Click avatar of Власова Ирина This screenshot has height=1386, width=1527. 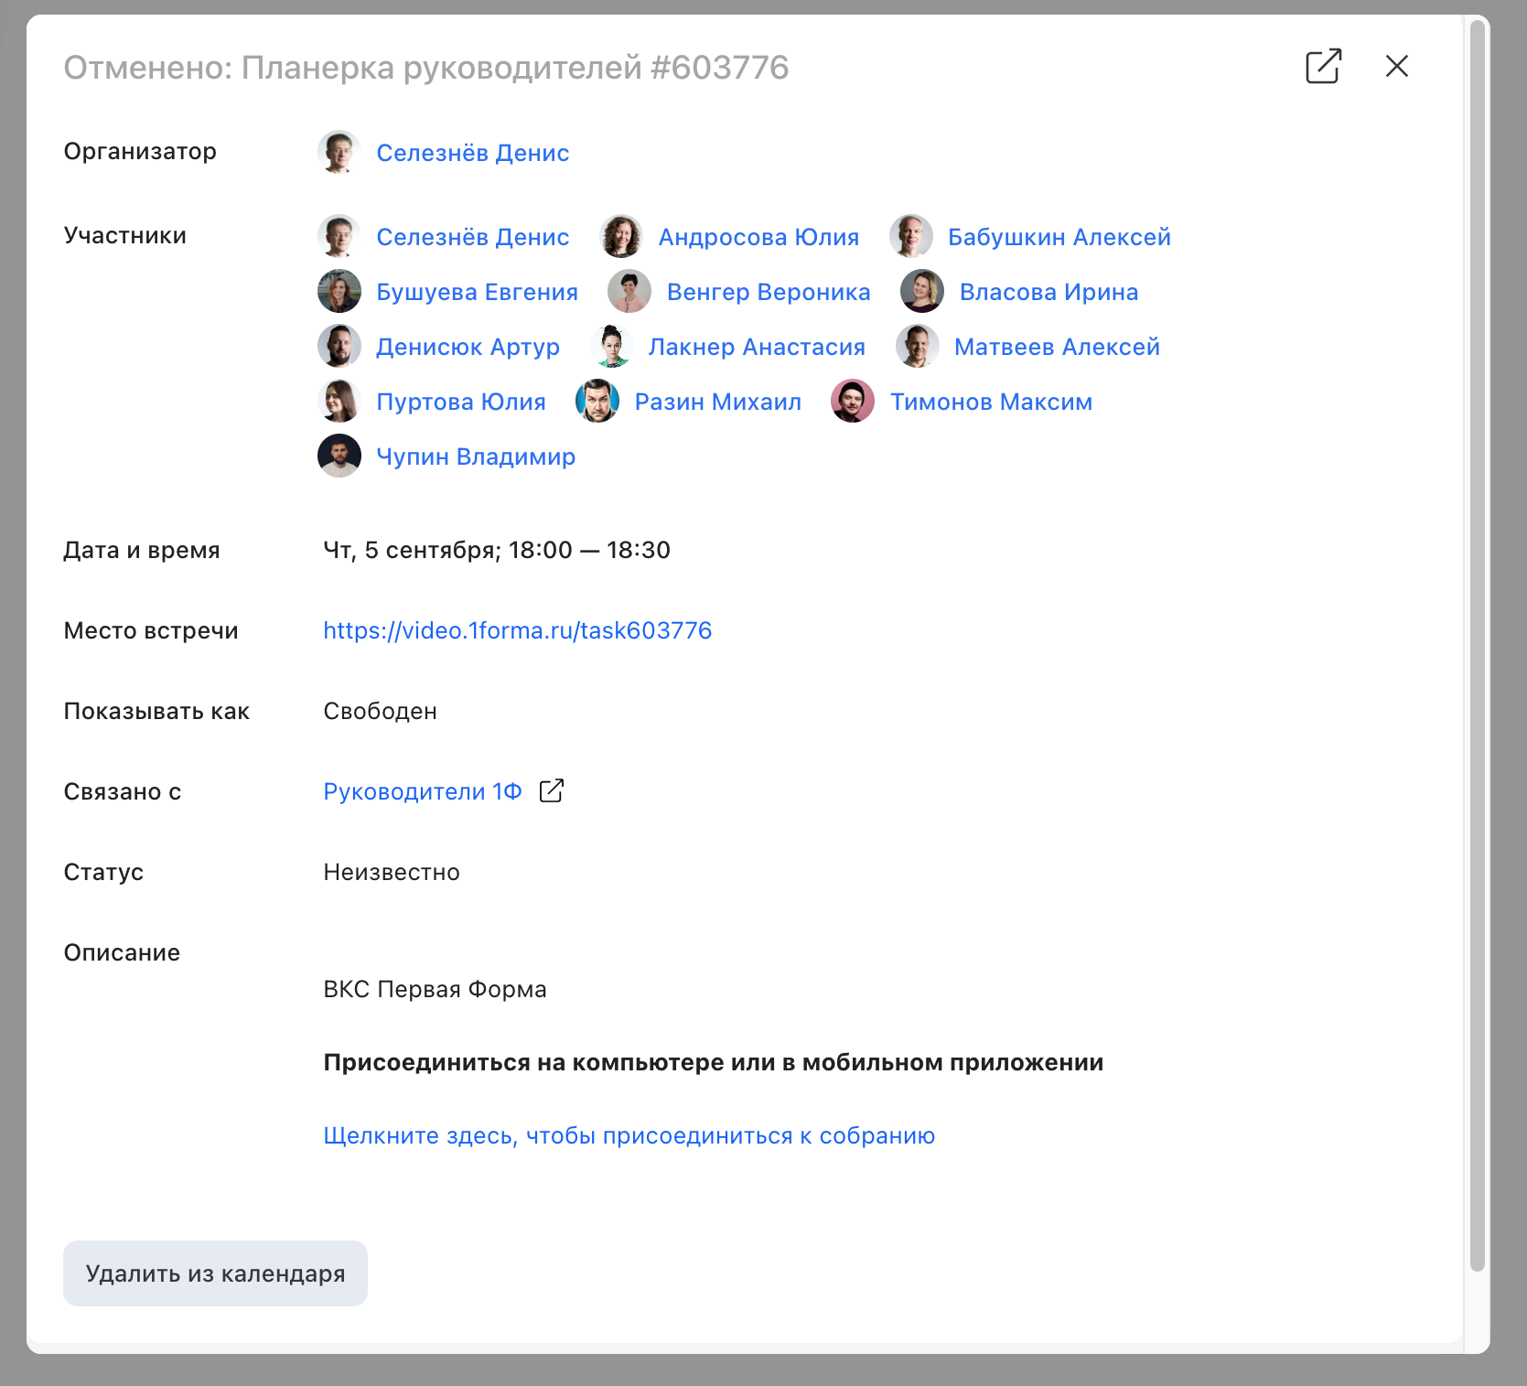point(922,291)
